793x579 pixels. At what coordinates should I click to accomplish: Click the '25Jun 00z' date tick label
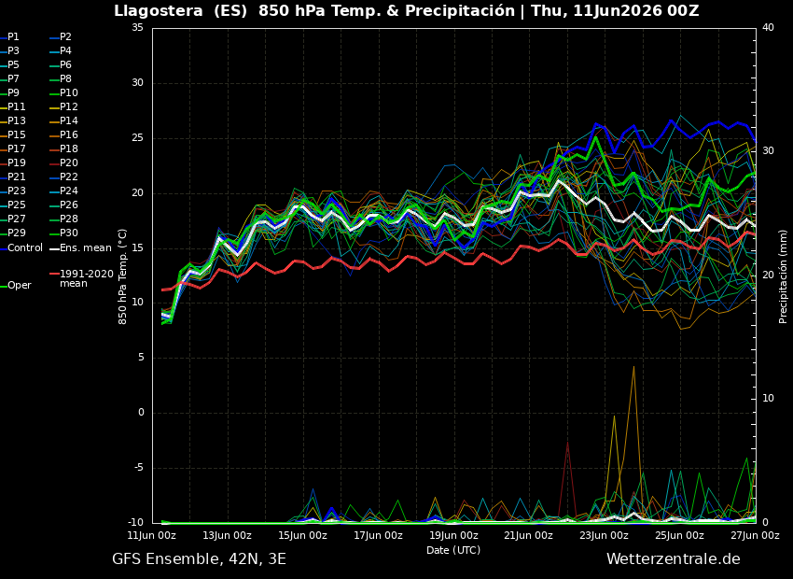click(680, 535)
